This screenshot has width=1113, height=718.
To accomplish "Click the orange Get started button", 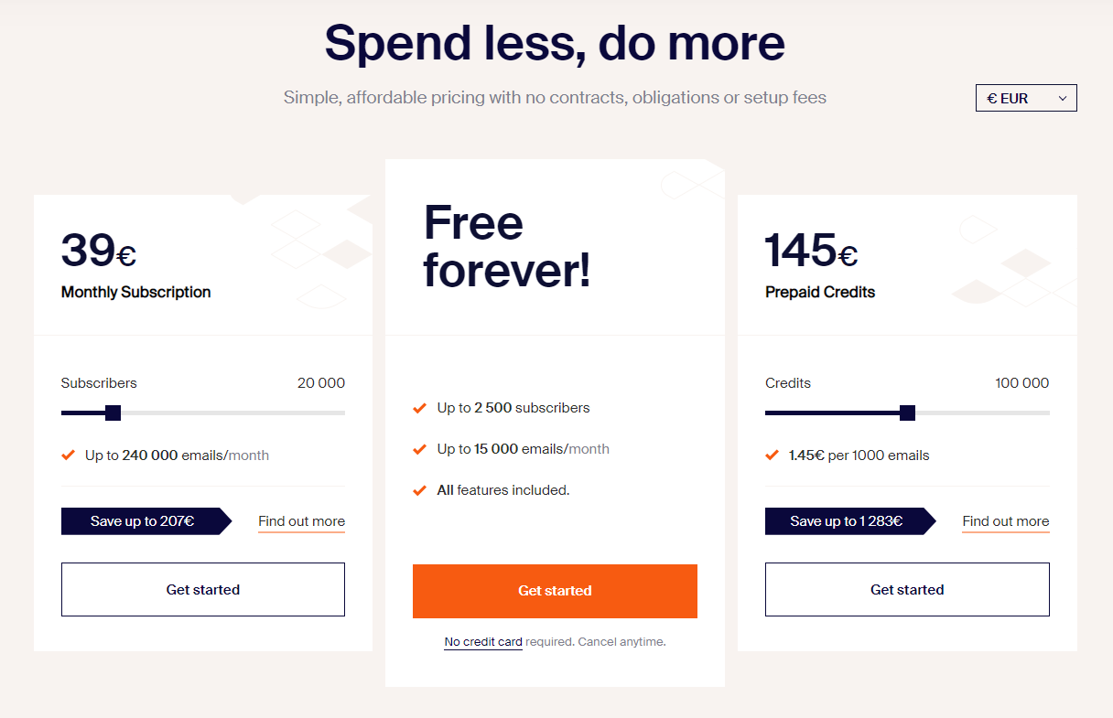I will [555, 591].
